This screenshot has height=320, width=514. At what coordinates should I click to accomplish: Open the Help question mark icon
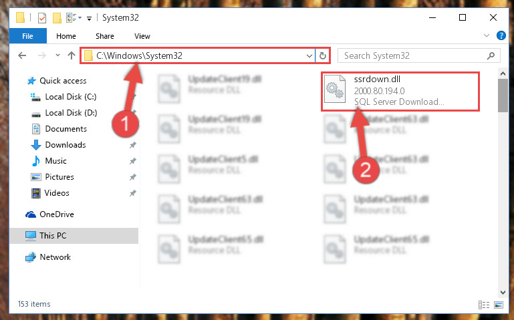coord(501,35)
